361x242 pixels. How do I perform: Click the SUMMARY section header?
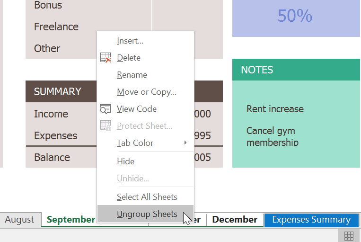(x=58, y=91)
